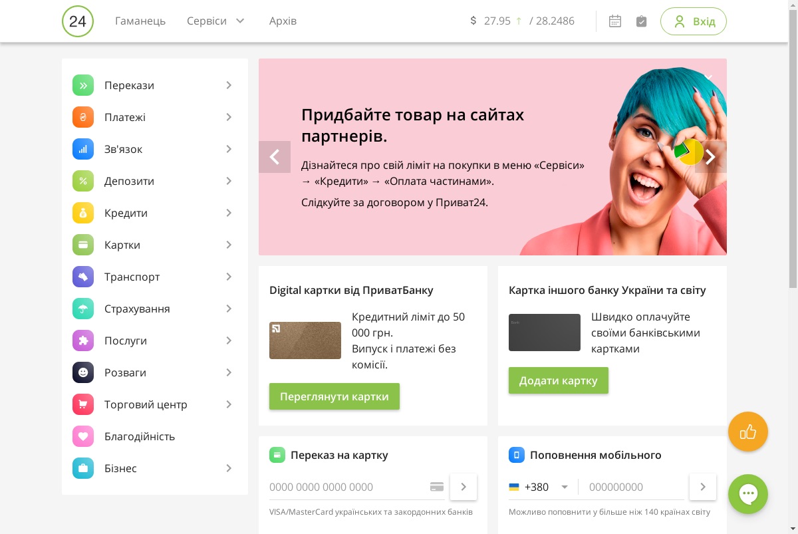The image size is (798, 534).
Task: Expand Торговий центр chevron arrow
Action: [x=229, y=404]
